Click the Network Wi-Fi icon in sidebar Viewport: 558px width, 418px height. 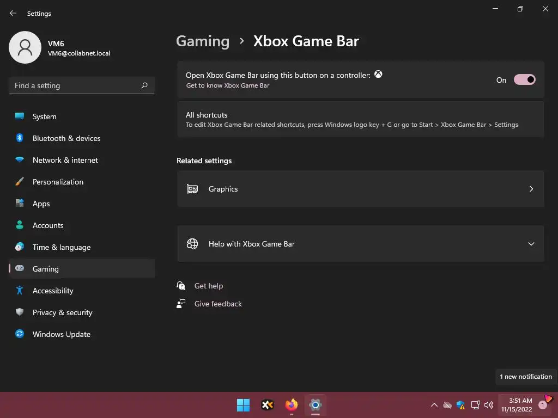click(x=20, y=159)
